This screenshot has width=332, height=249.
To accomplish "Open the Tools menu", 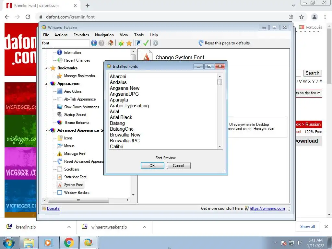I will coord(139,35).
